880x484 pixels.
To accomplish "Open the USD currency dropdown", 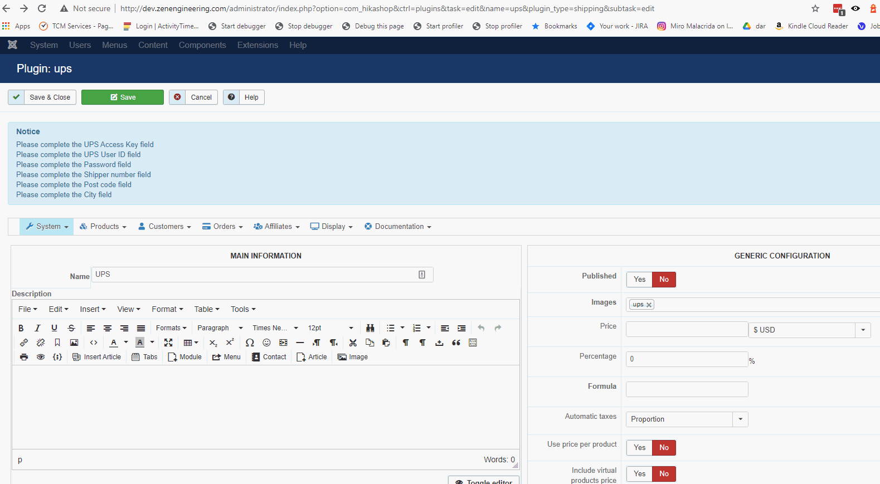I will tap(810, 330).
